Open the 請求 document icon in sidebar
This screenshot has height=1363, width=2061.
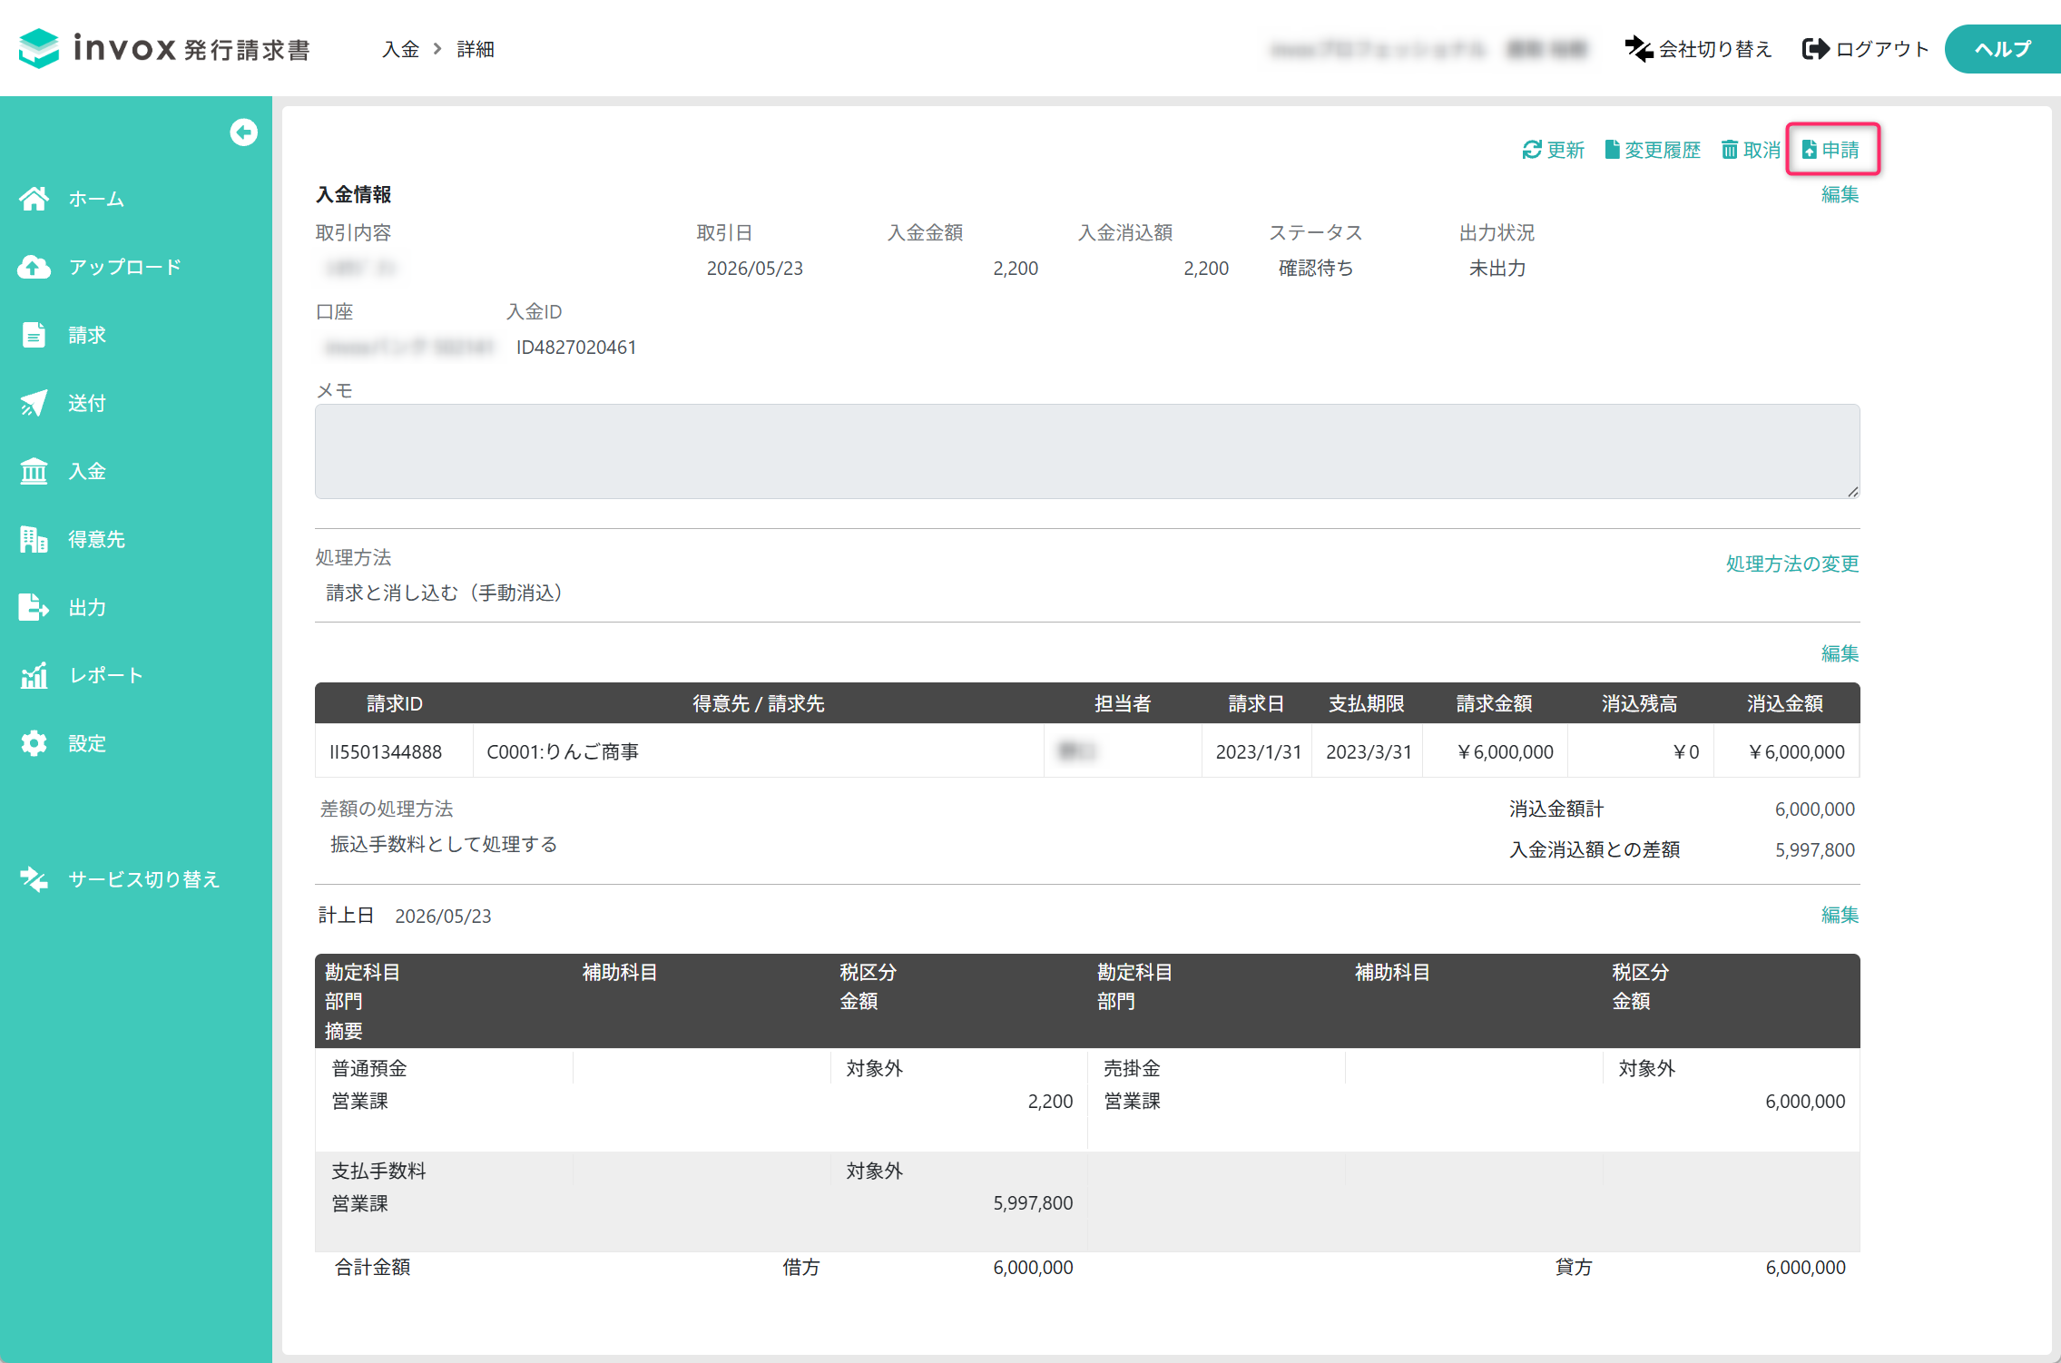coord(34,335)
